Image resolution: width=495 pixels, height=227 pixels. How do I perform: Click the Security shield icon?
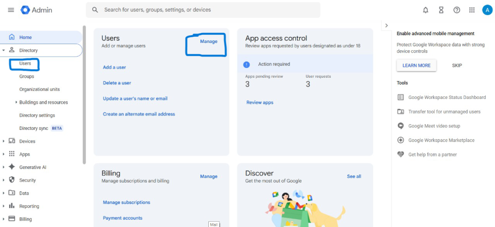(x=12, y=180)
